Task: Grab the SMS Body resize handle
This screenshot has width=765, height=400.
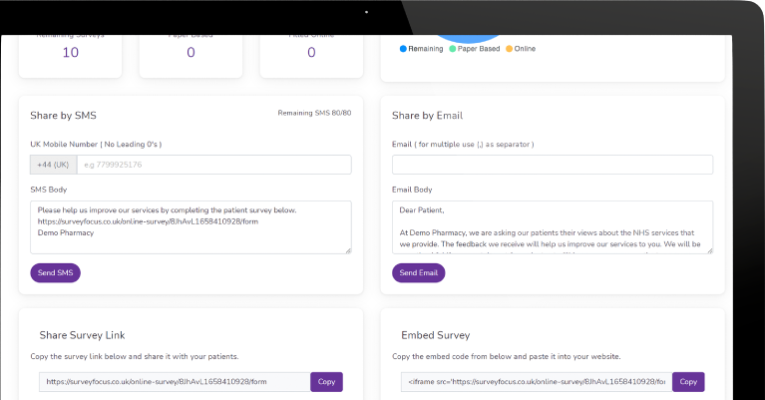Action: [x=348, y=250]
